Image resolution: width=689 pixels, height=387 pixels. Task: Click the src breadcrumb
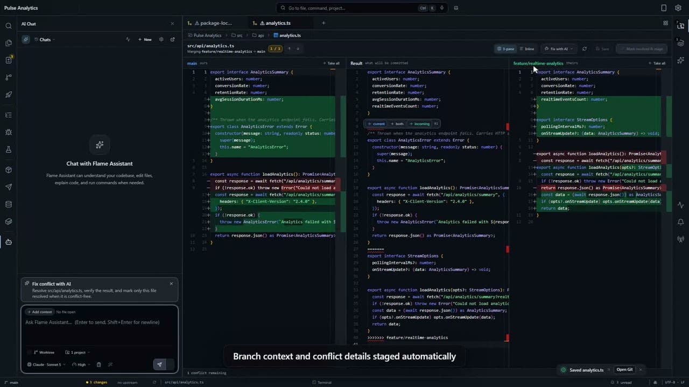[237, 35]
